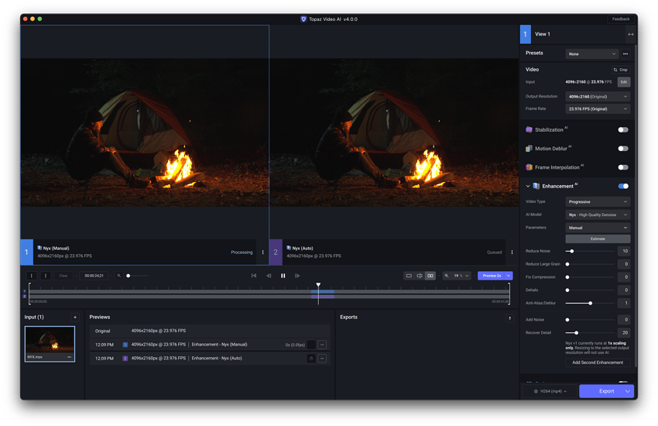Disable the Enhancement toggle

622,186
